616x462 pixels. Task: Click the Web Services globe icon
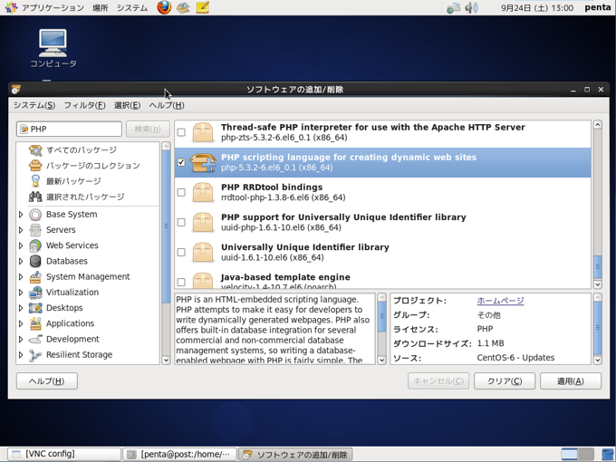coord(35,245)
